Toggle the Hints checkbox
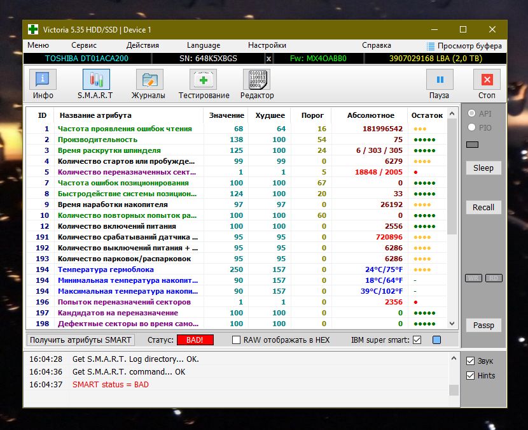 (470, 375)
